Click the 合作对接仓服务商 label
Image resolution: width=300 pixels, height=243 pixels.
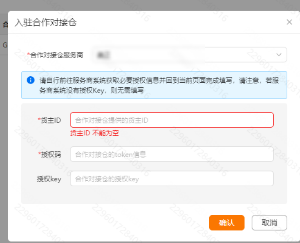click(56, 55)
